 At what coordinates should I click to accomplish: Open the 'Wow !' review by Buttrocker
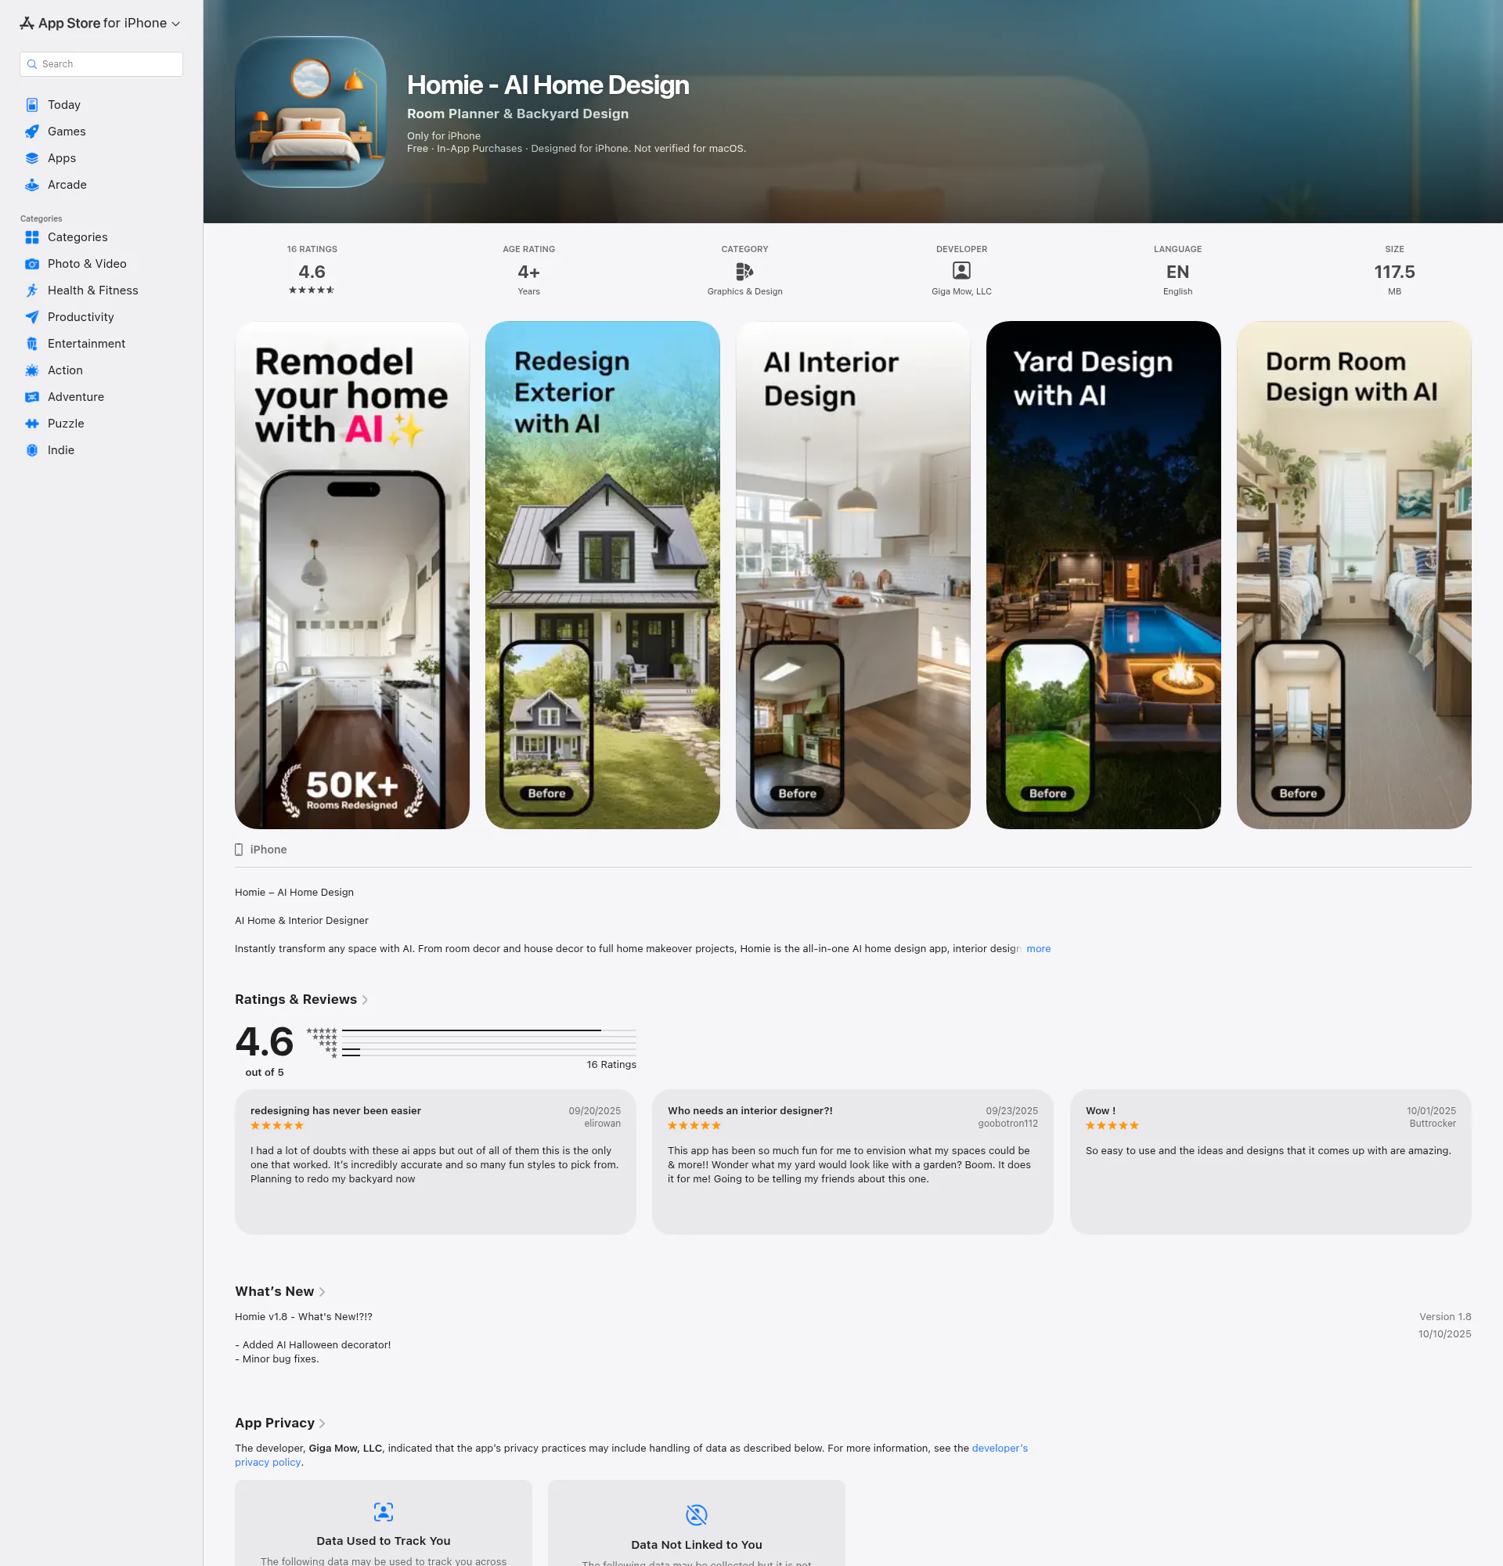pyautogui.click(x=1271, y=1162)
